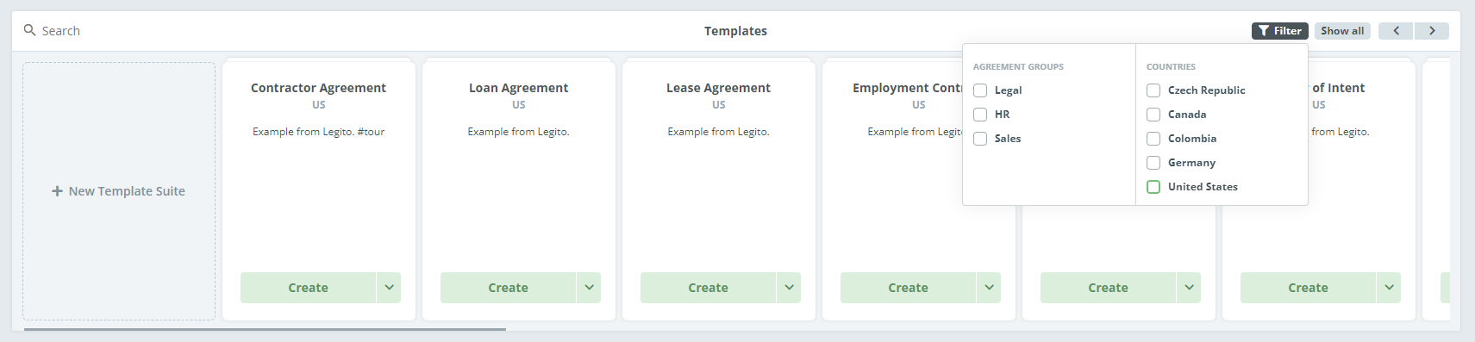
Task: Create a Contractor Agreement document
Action: coord(308,288)
